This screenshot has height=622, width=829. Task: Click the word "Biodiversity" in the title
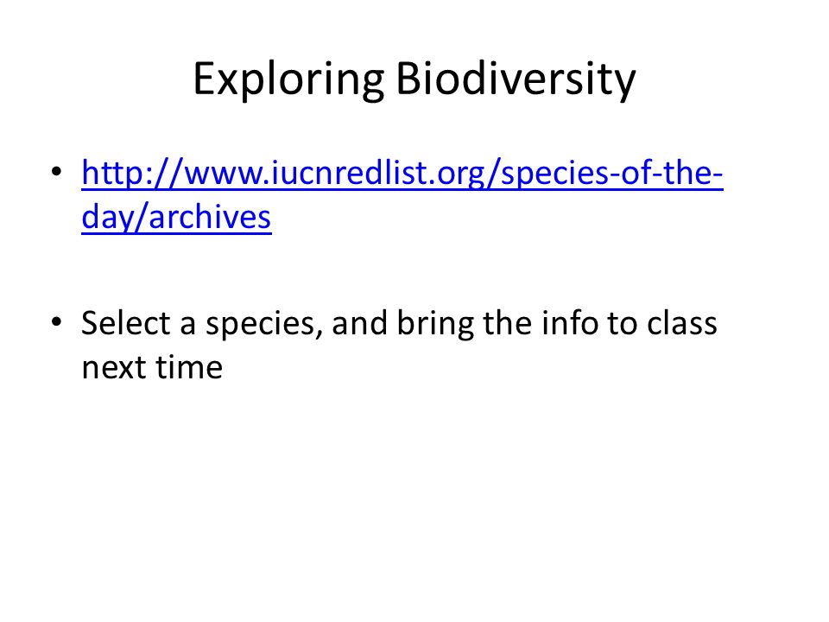[516, 79]
